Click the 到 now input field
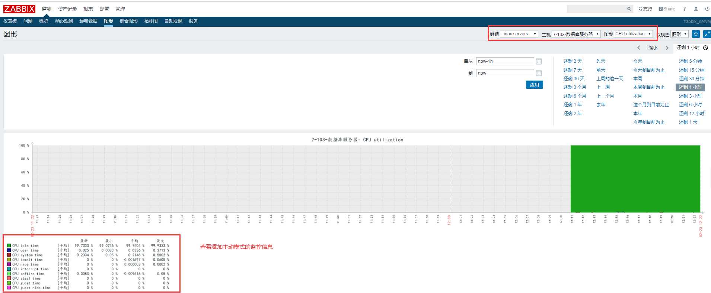The height and width of the screenshot is (293, 711). [x=505, y=73]
